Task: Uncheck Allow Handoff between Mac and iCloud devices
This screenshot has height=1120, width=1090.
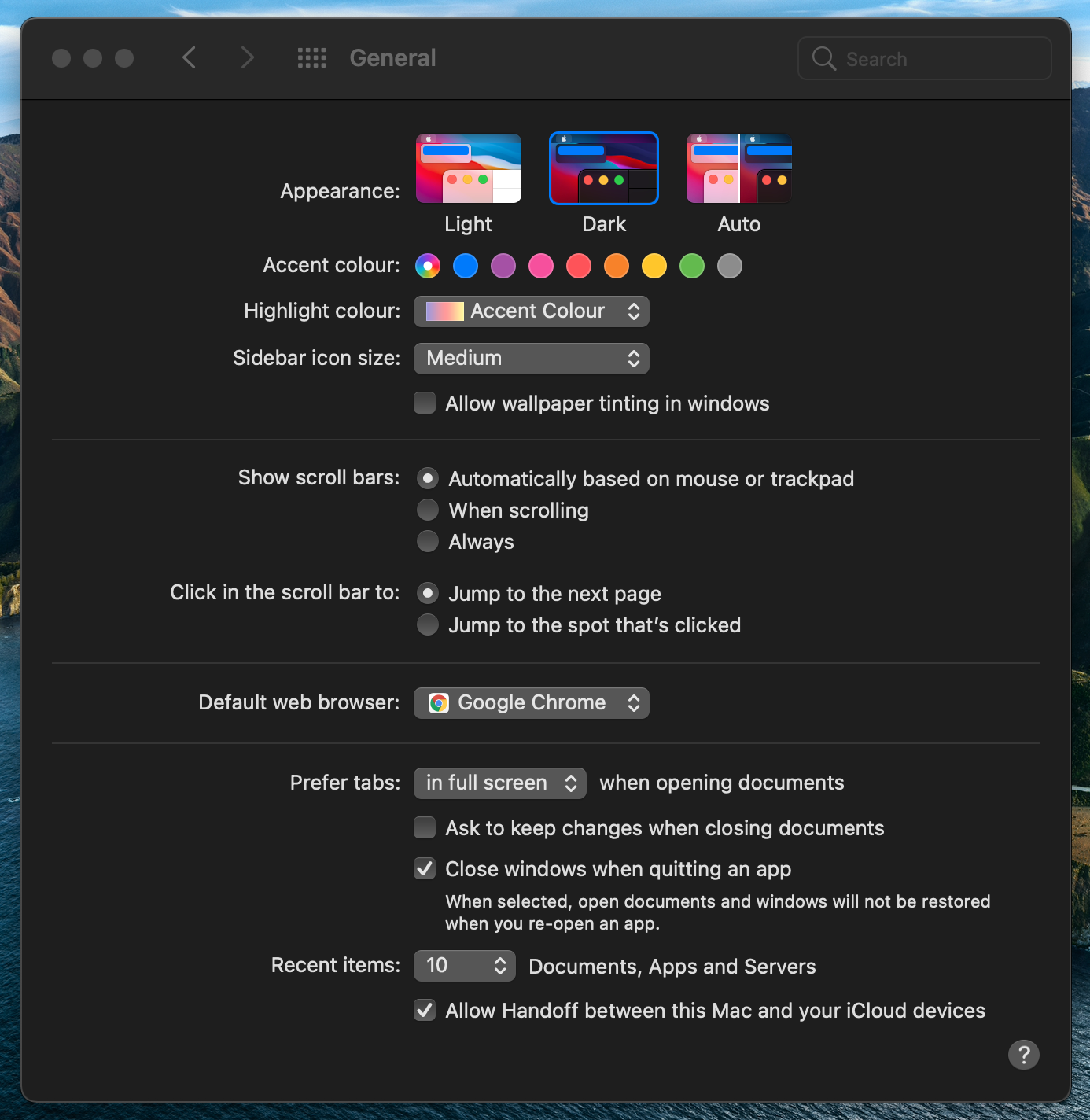Action: (425, 1010)
